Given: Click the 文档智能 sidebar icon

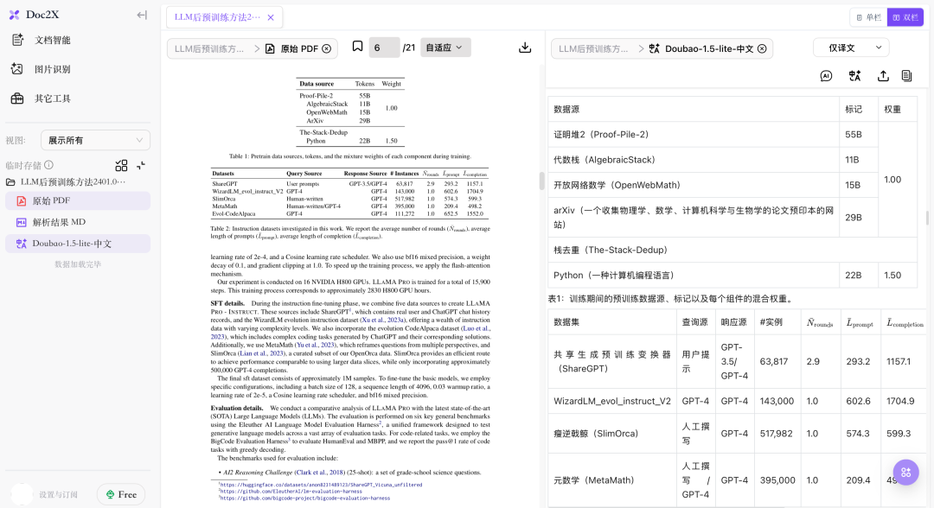Looking at the screenshot, I should pyautogui.click(x=17, y=40).
